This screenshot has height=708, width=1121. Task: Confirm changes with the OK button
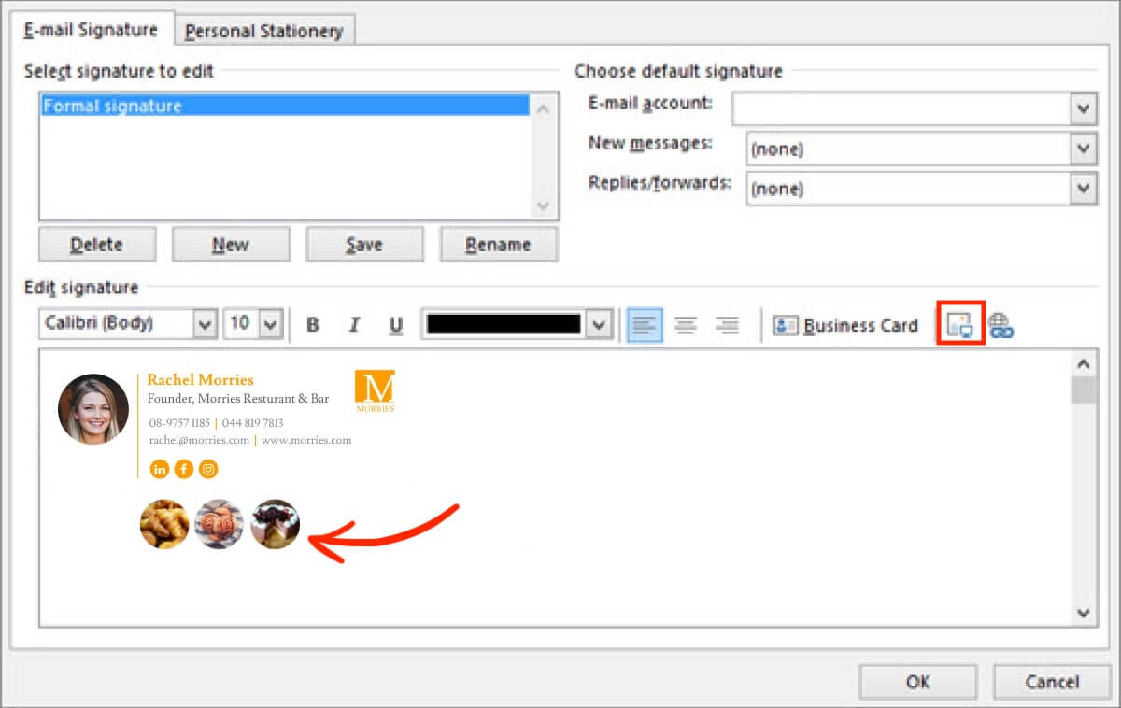pyautogui.click(x=918, y=682)
